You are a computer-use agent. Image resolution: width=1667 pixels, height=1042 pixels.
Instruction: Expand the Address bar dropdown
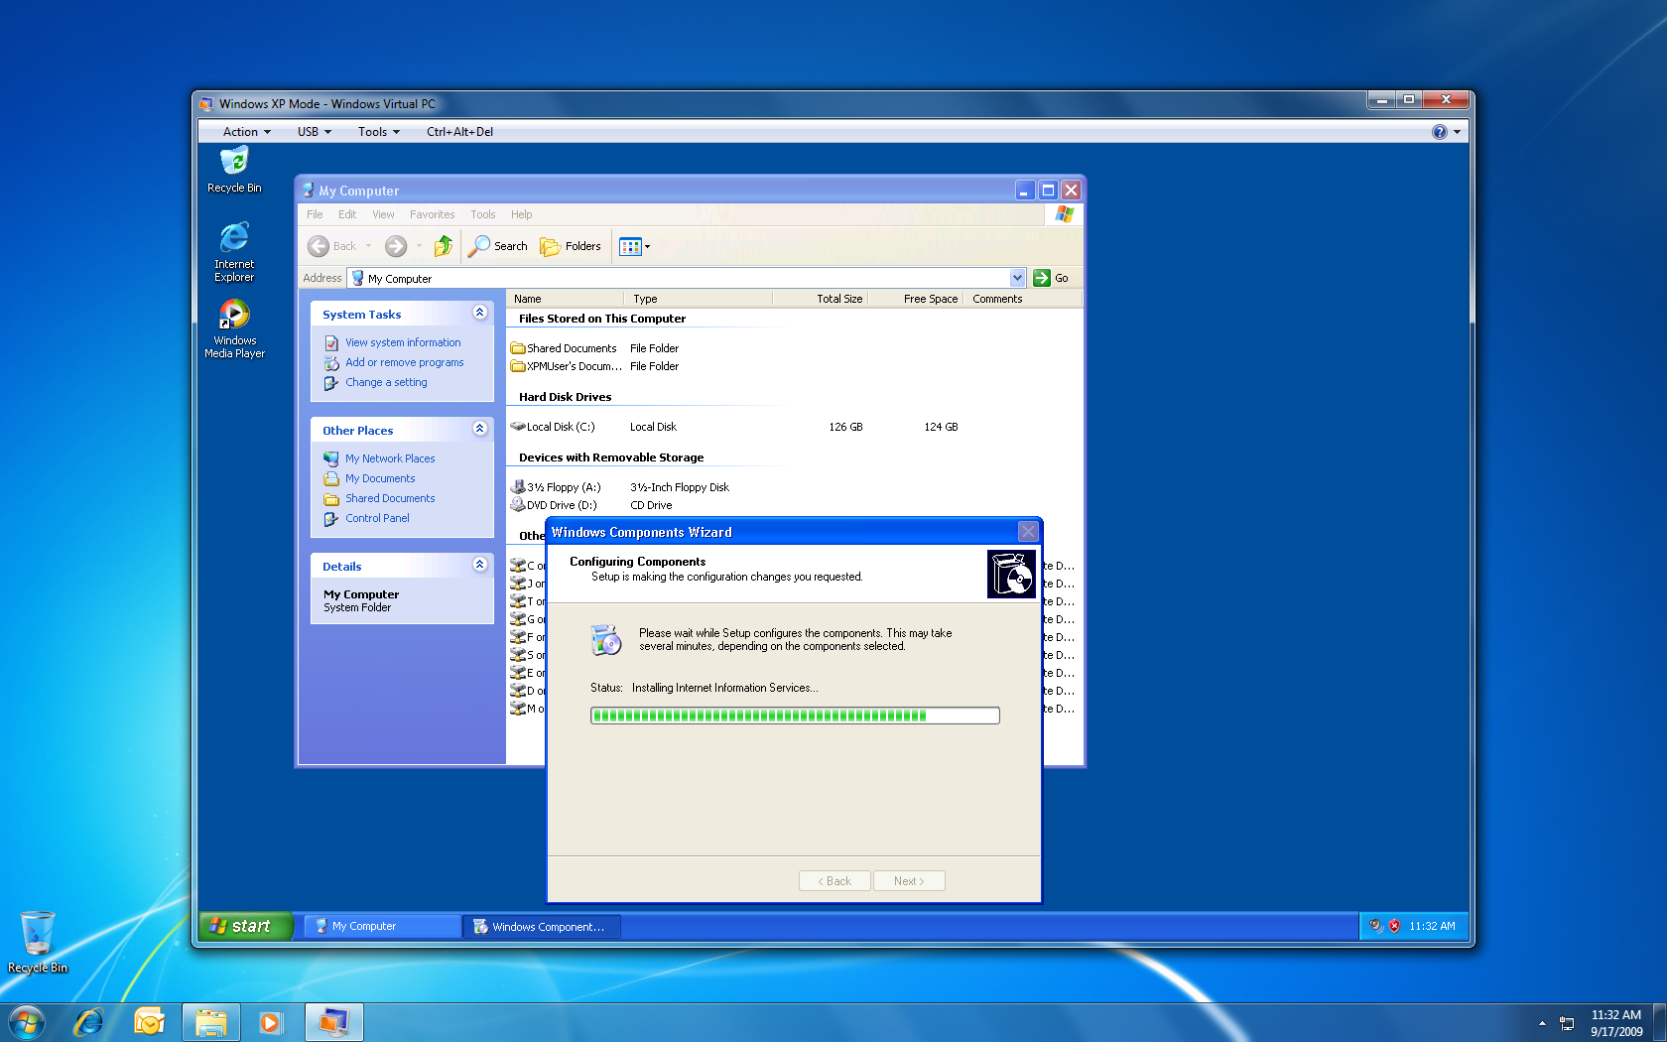tap(1017, 278)
